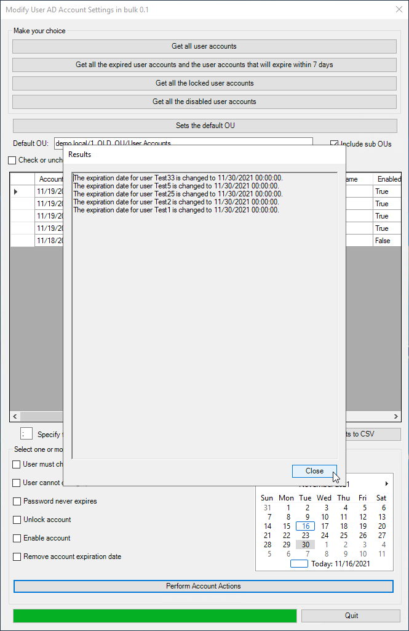This screenshot has width=409, height=631.
Task: Get all the locked user accounts
Action: (204, 83)
